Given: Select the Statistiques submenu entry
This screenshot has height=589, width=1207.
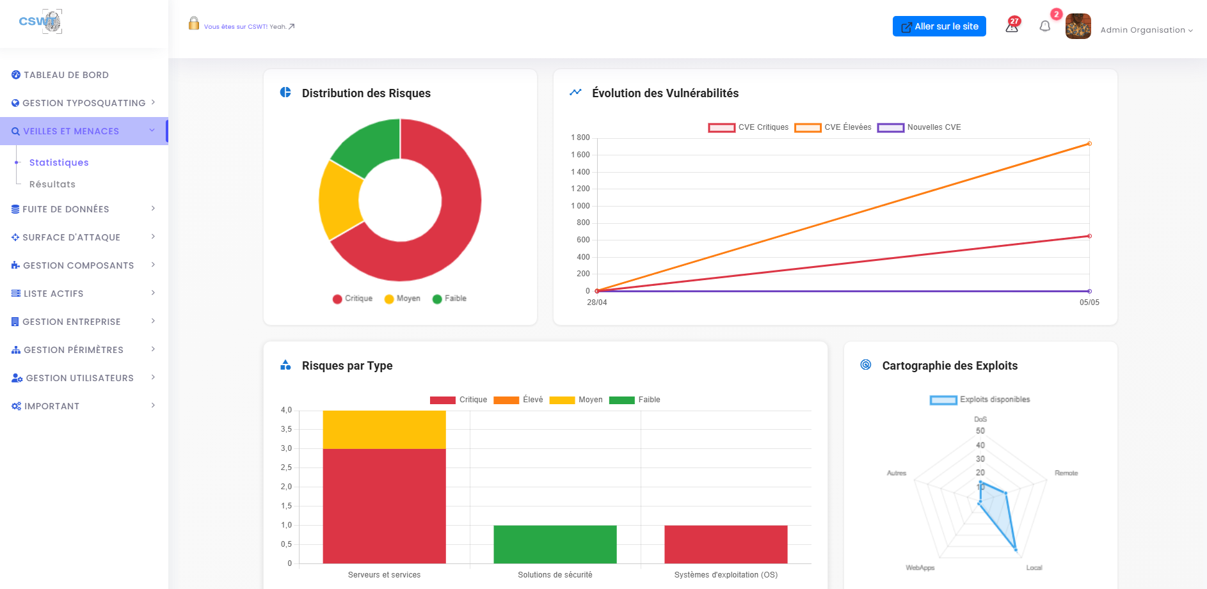Looking at the screenshot, I should tap(59, 162).
